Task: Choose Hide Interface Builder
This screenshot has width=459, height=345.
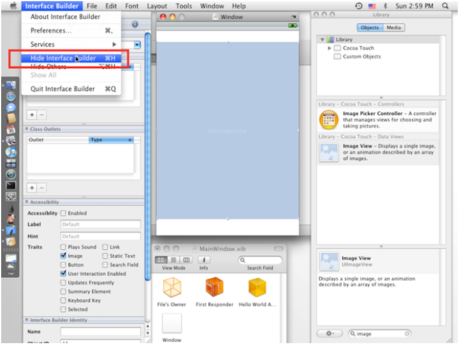Action: point(71,58)
